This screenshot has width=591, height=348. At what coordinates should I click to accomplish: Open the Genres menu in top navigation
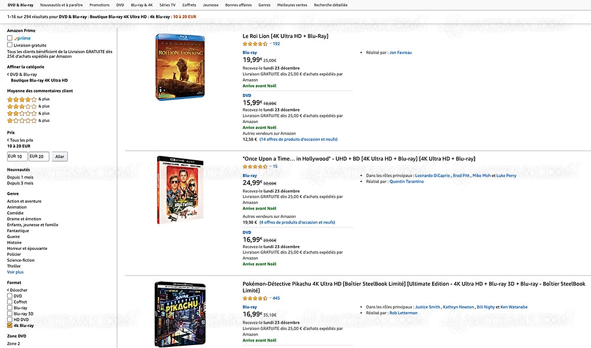(x=264, y=4)
